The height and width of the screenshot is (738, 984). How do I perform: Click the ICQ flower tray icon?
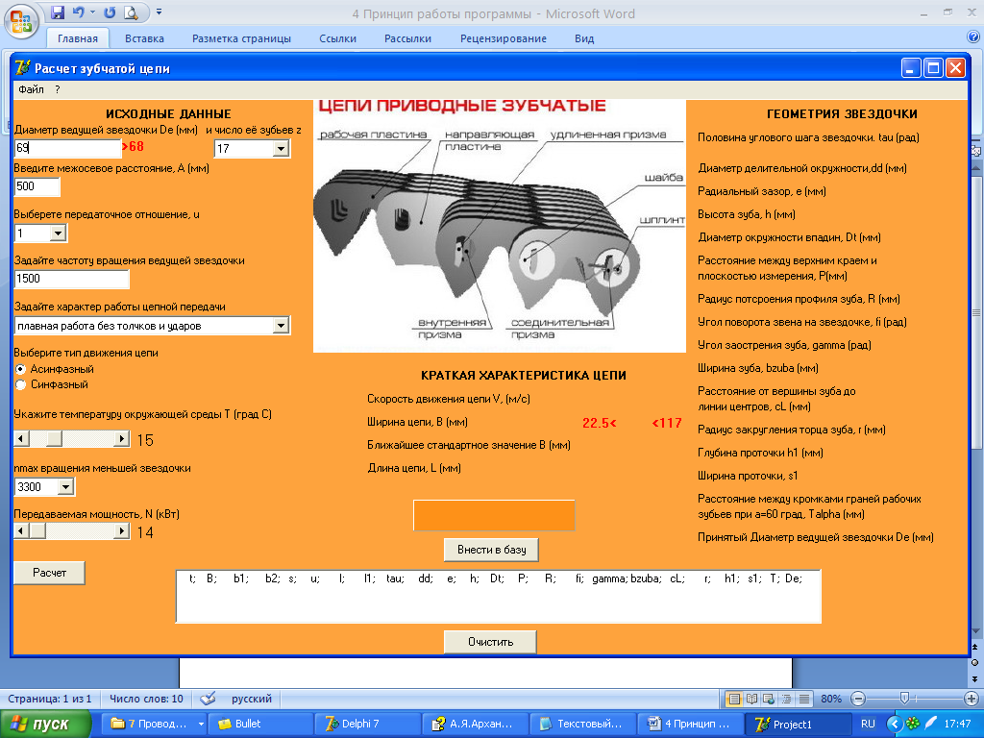(913, 725)
